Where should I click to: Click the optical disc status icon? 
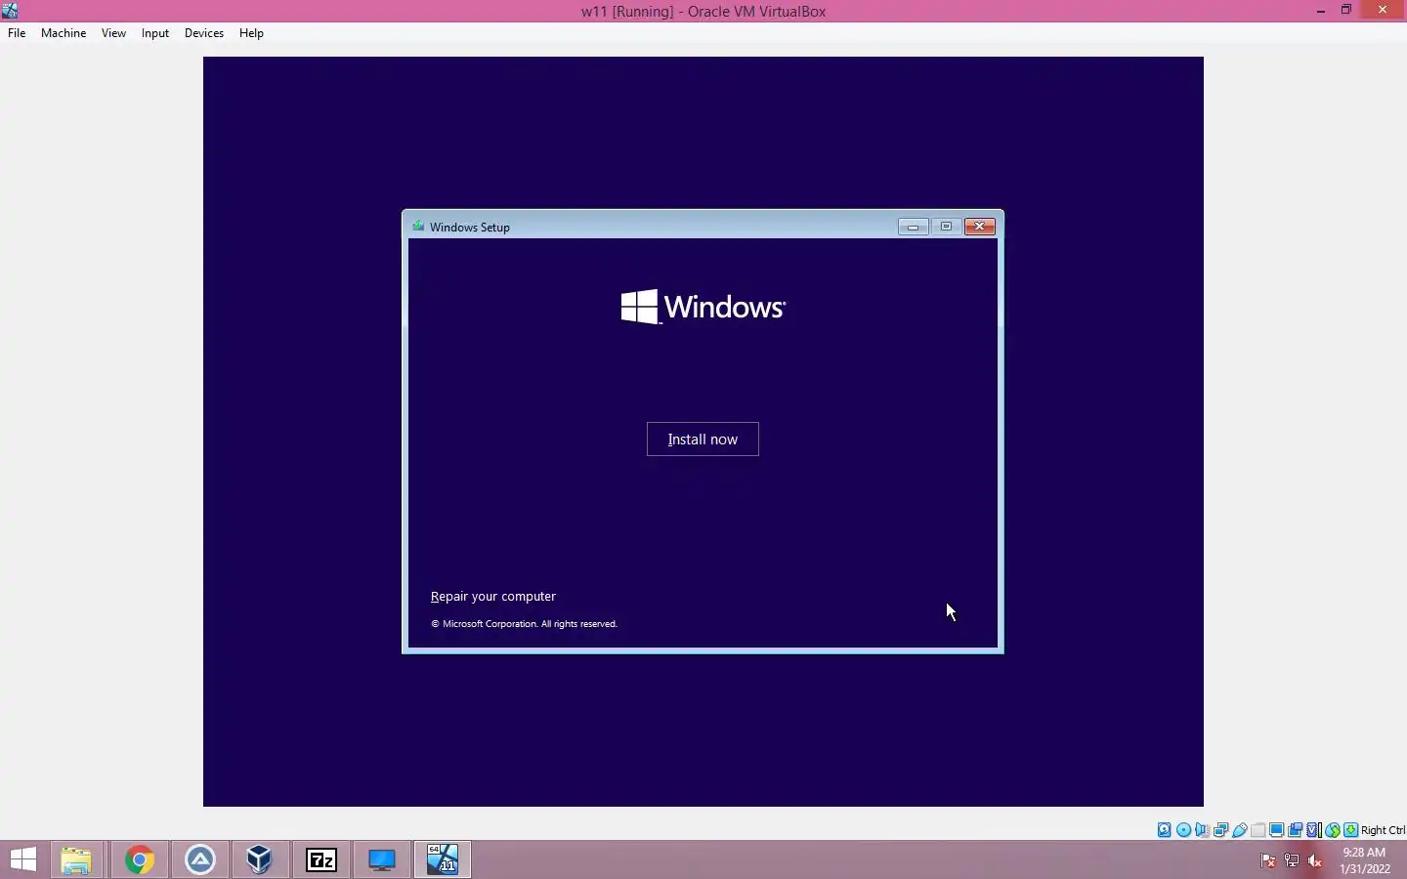point(1183,830)
